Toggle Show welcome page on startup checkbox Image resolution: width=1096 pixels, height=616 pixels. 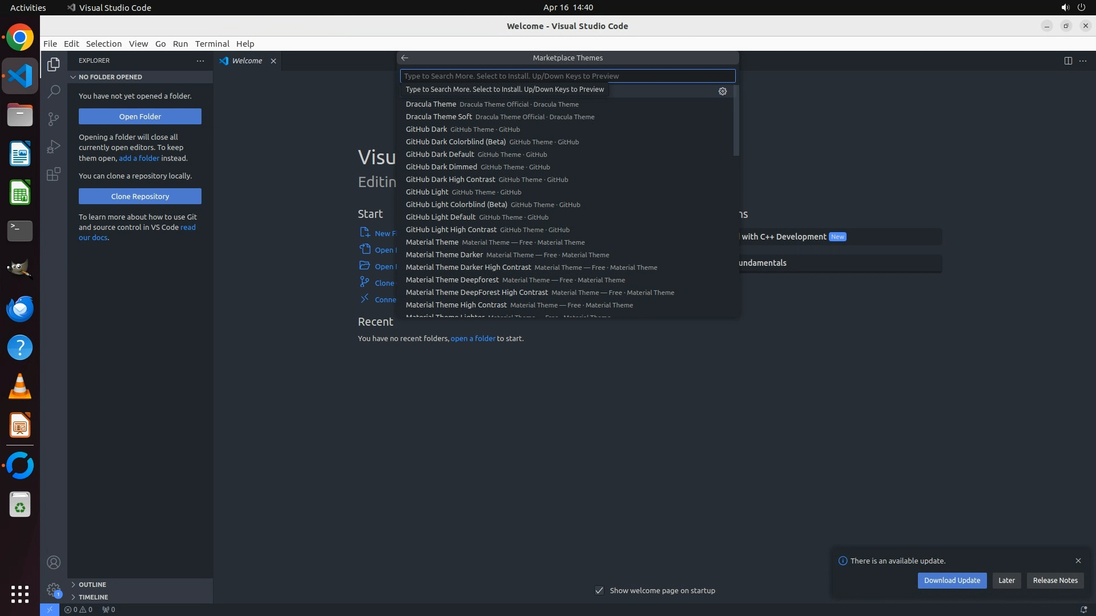[x=599, y=590]
